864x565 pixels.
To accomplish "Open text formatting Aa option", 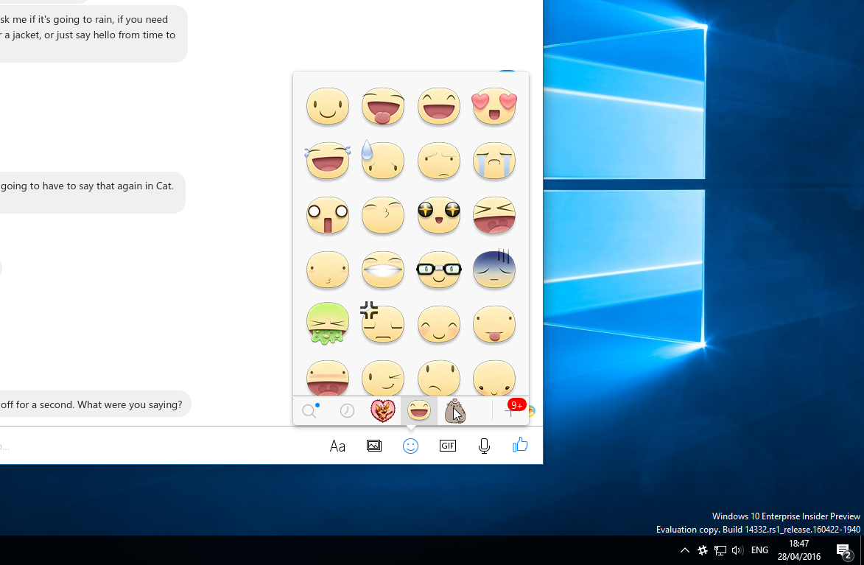I will click(337, 446).
